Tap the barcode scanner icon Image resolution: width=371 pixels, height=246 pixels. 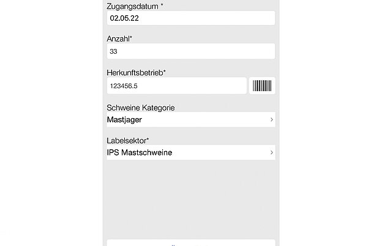(262, 86)
